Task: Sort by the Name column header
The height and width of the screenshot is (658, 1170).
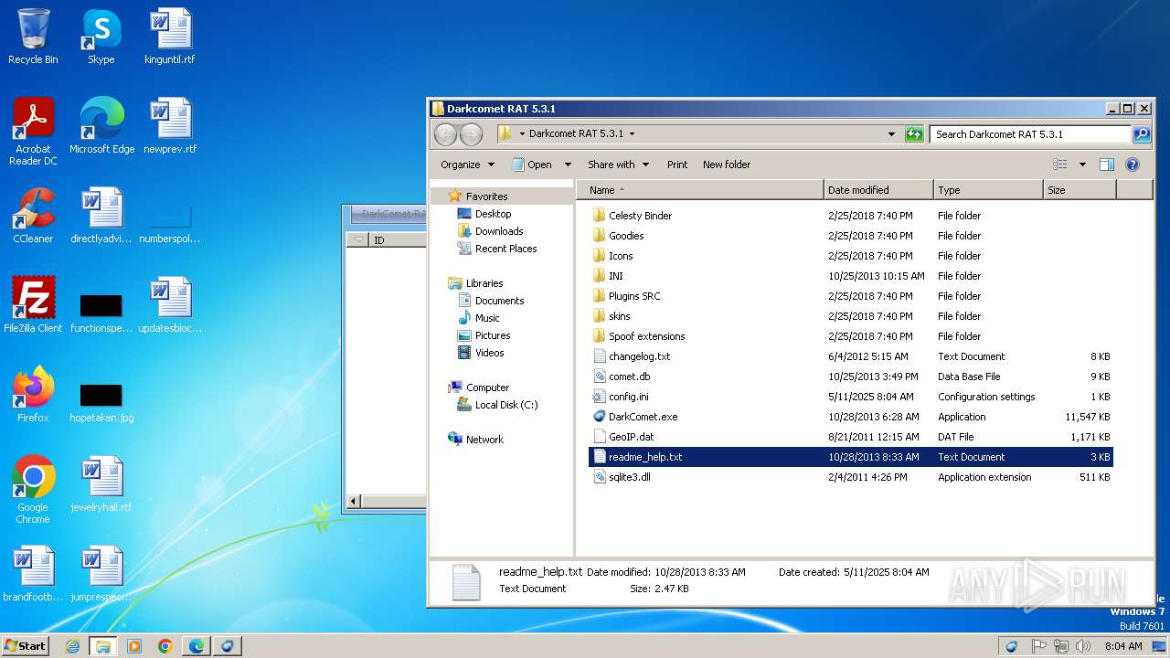Action: click(x=699, y=190)
